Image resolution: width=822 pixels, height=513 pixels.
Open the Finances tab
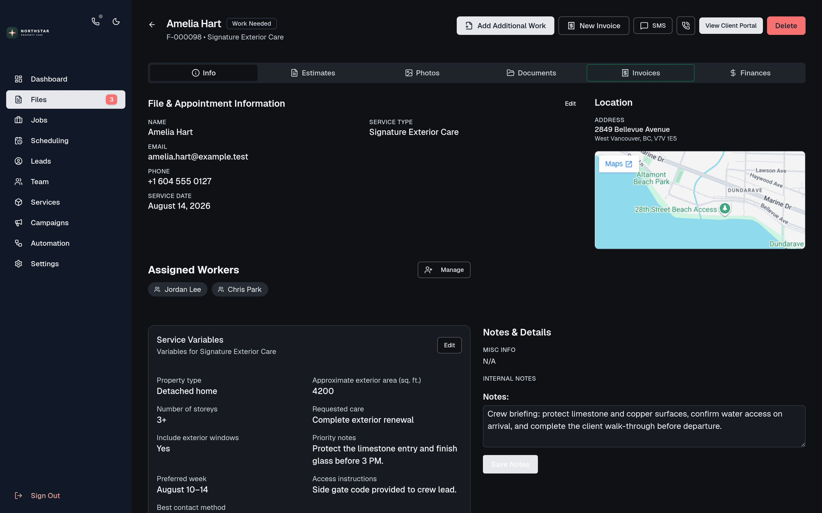(x=750, y=73)
